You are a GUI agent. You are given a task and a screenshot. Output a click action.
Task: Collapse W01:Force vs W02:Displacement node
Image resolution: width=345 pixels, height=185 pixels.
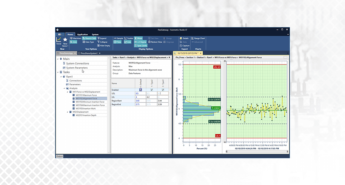point(68,92)
